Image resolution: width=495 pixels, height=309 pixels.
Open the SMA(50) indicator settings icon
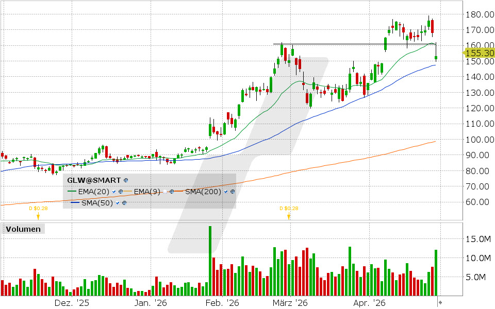pos(125,203)
